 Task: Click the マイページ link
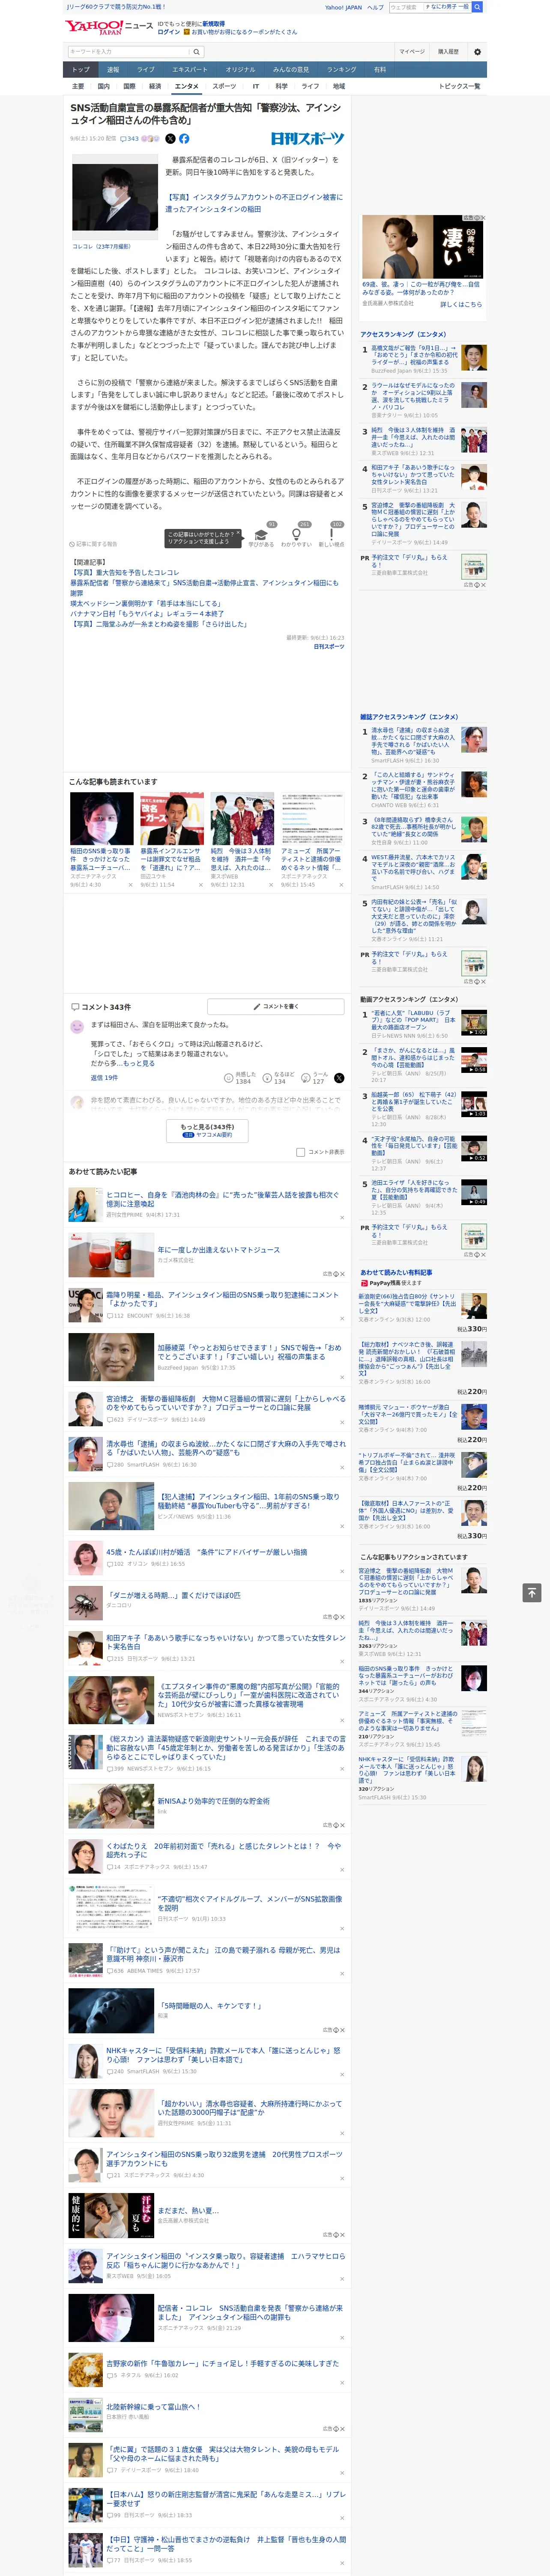(411, 52)
